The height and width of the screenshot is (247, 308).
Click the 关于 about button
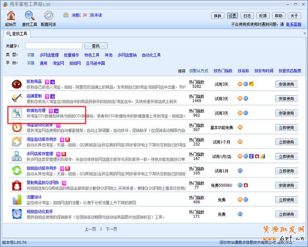coord(294,16)
